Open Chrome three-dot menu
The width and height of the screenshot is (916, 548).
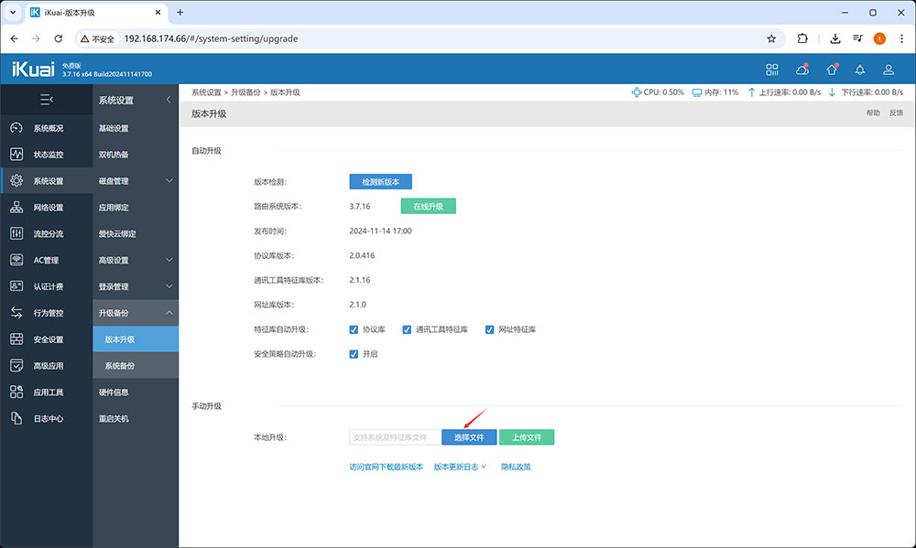point(901,38)
